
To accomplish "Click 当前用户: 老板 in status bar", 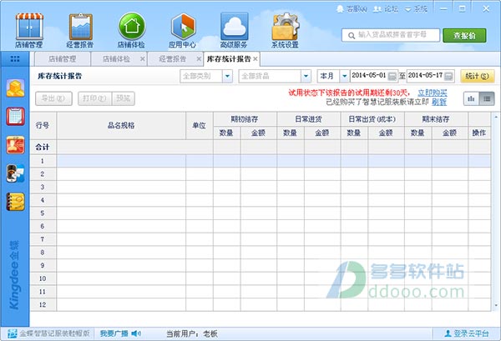I will point(192,333).
